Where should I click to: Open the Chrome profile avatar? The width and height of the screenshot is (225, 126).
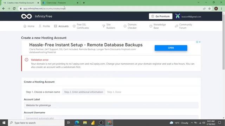216,8
